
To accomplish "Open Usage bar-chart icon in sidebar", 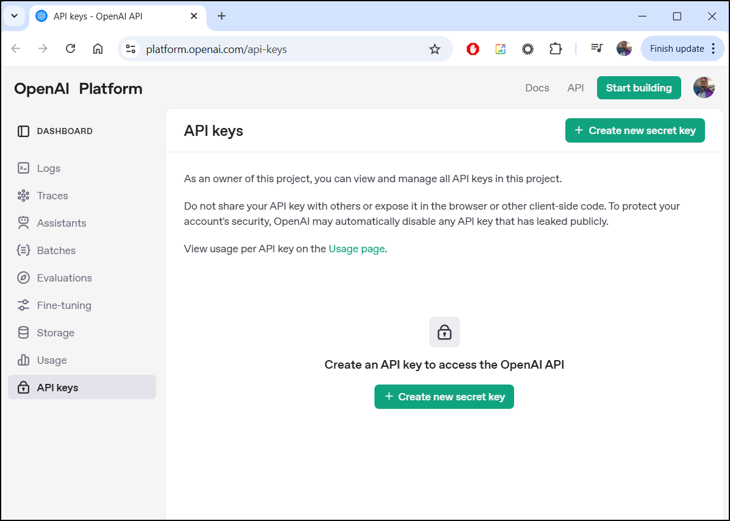I will point(23,360).
